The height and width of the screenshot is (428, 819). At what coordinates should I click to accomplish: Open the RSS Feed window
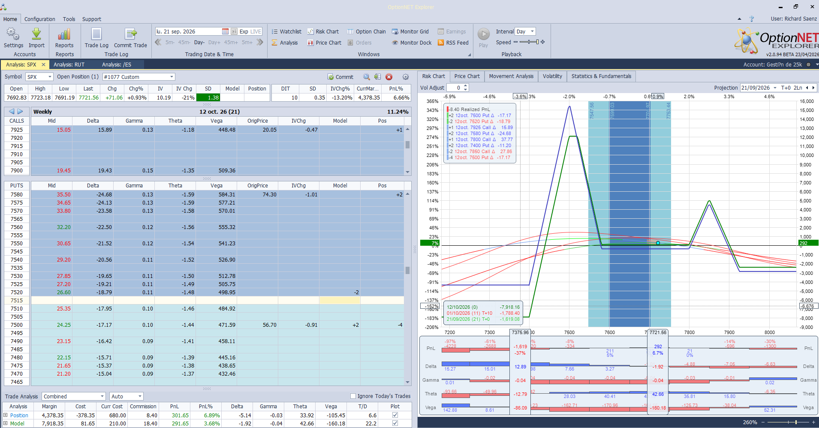453,42
